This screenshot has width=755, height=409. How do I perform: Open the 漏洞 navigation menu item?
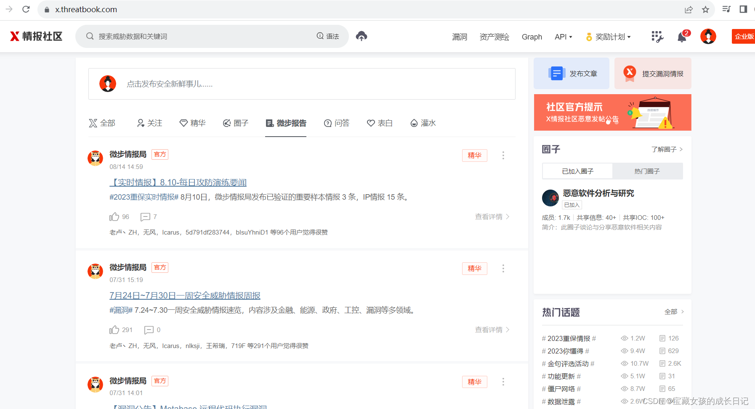(459, 37)
